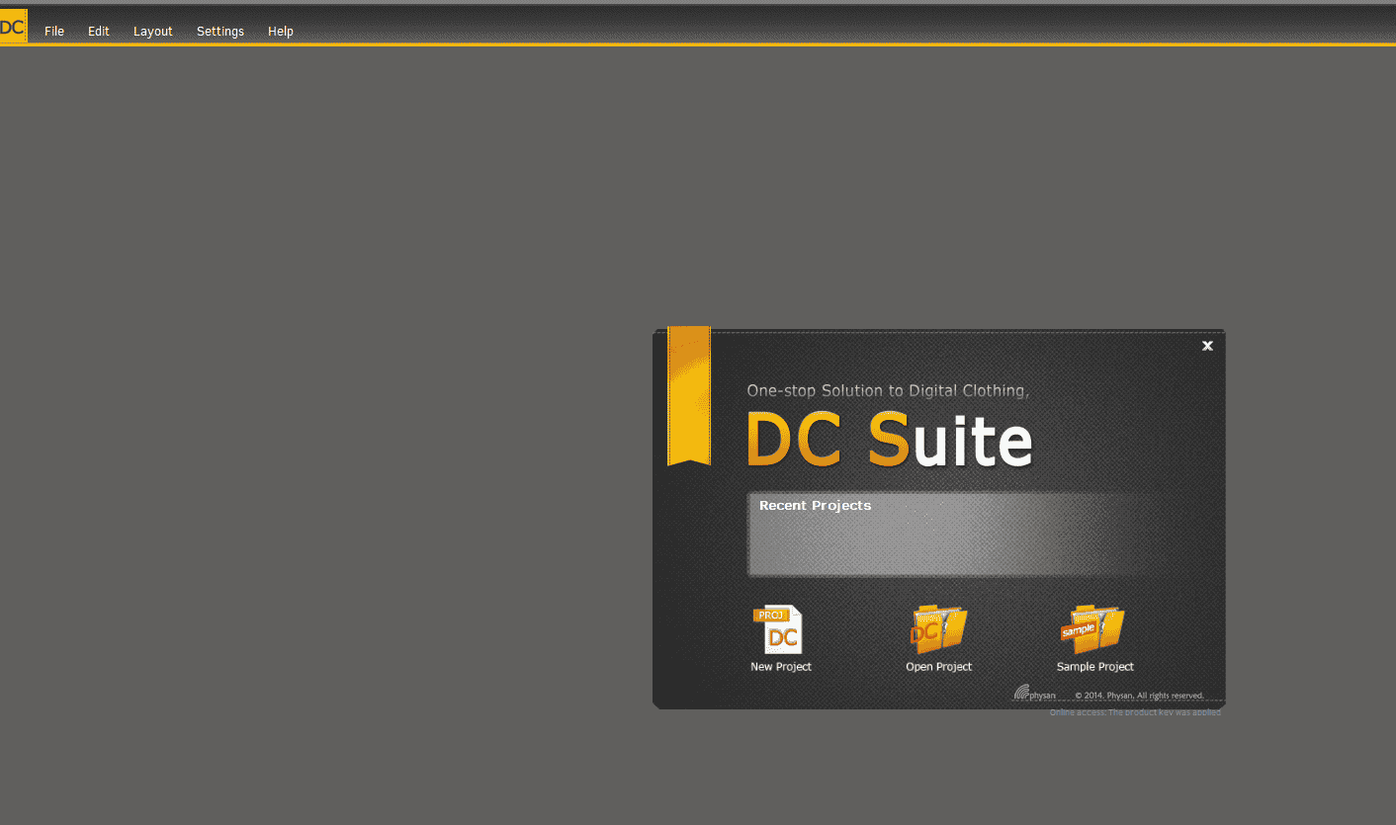1396x825 pixels.
Task: Start a New Project from the welcome dialog
Action: pyautogui.click(x=780, y=629)
